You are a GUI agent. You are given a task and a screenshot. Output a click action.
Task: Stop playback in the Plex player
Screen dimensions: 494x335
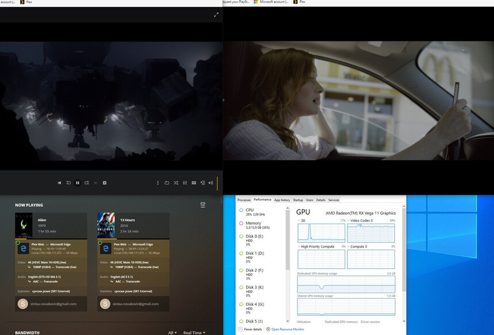(x=105, y=183)
